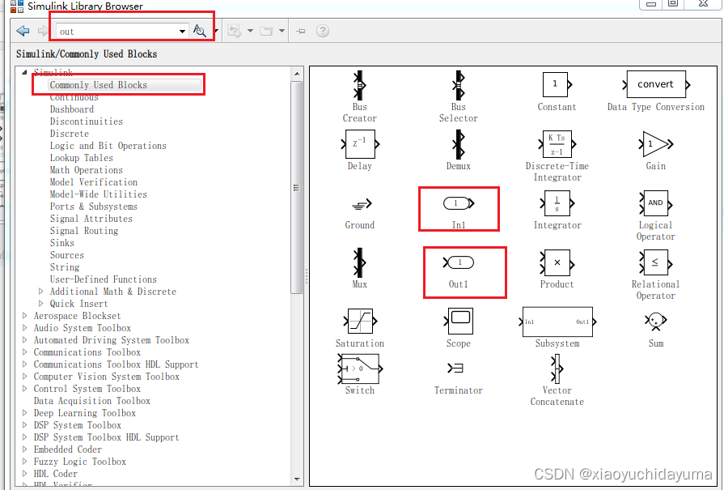This screenshot has height=490, width=724.
Task: Select the Data Type Conversion block
Action: click(656, 84)
